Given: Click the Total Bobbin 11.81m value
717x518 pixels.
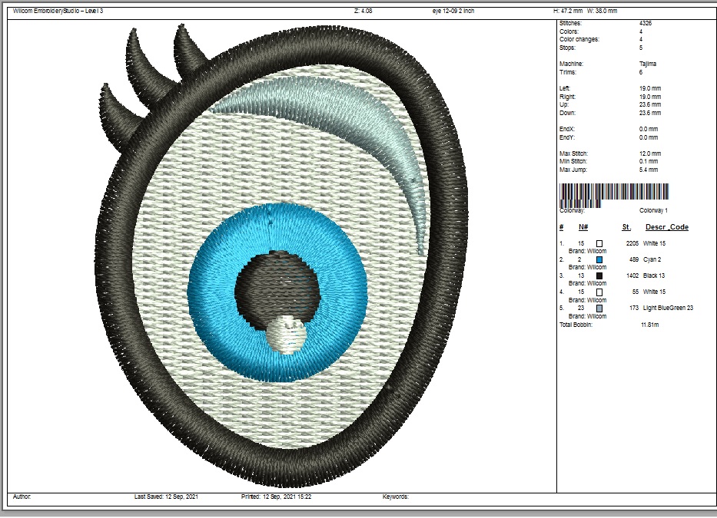Looking at the screenshot, I should click(x=650, y=325).
